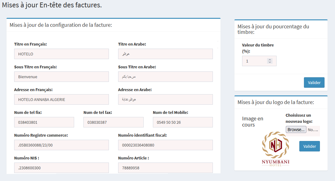
Task: Click the Numéro Article input field
Action: tap(165, 168)
